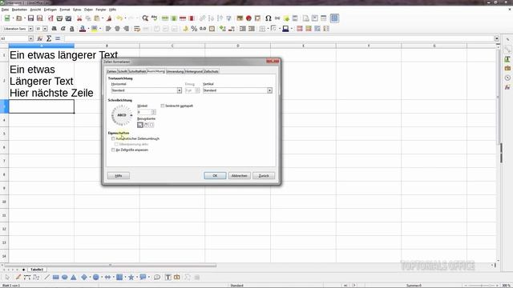Click the Abbrechen button
This screenshot has height=288, width=513.
(x=240, y=176)
